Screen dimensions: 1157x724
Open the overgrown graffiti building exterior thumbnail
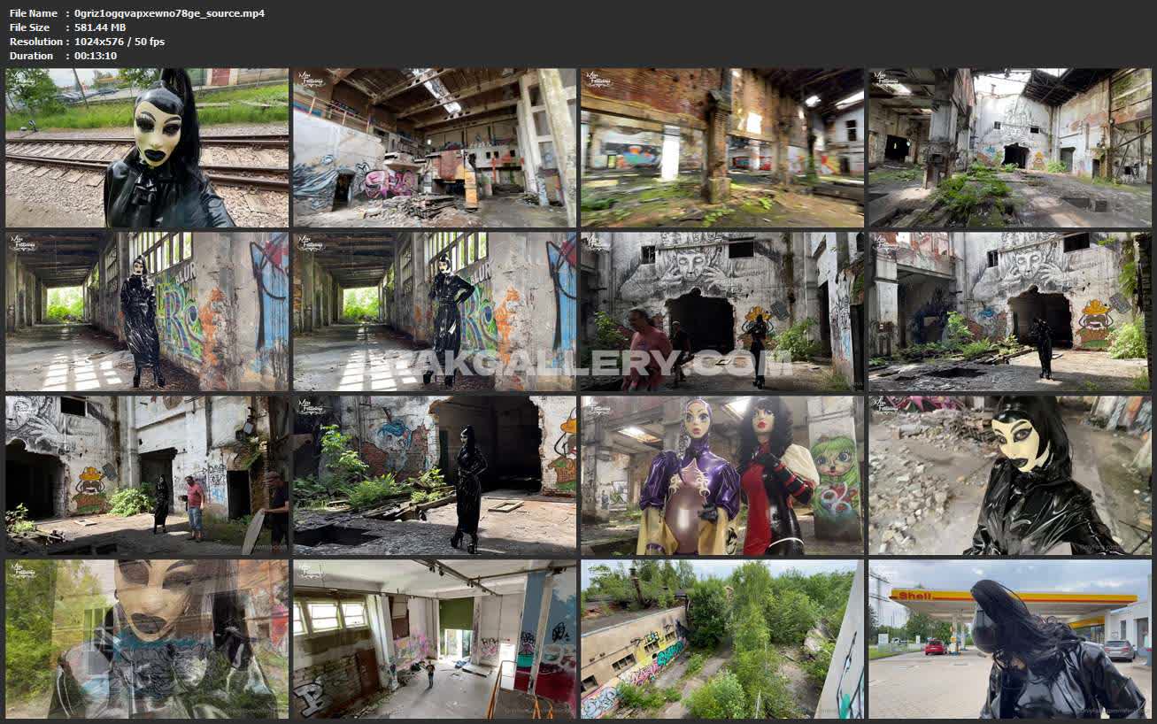click(722, 638)
